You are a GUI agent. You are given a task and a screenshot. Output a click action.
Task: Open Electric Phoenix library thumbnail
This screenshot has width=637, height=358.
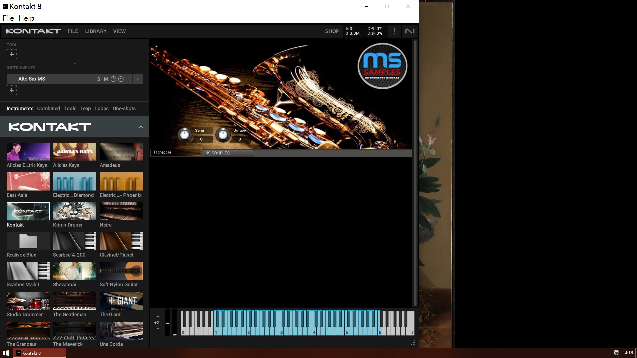pos(121,181)
